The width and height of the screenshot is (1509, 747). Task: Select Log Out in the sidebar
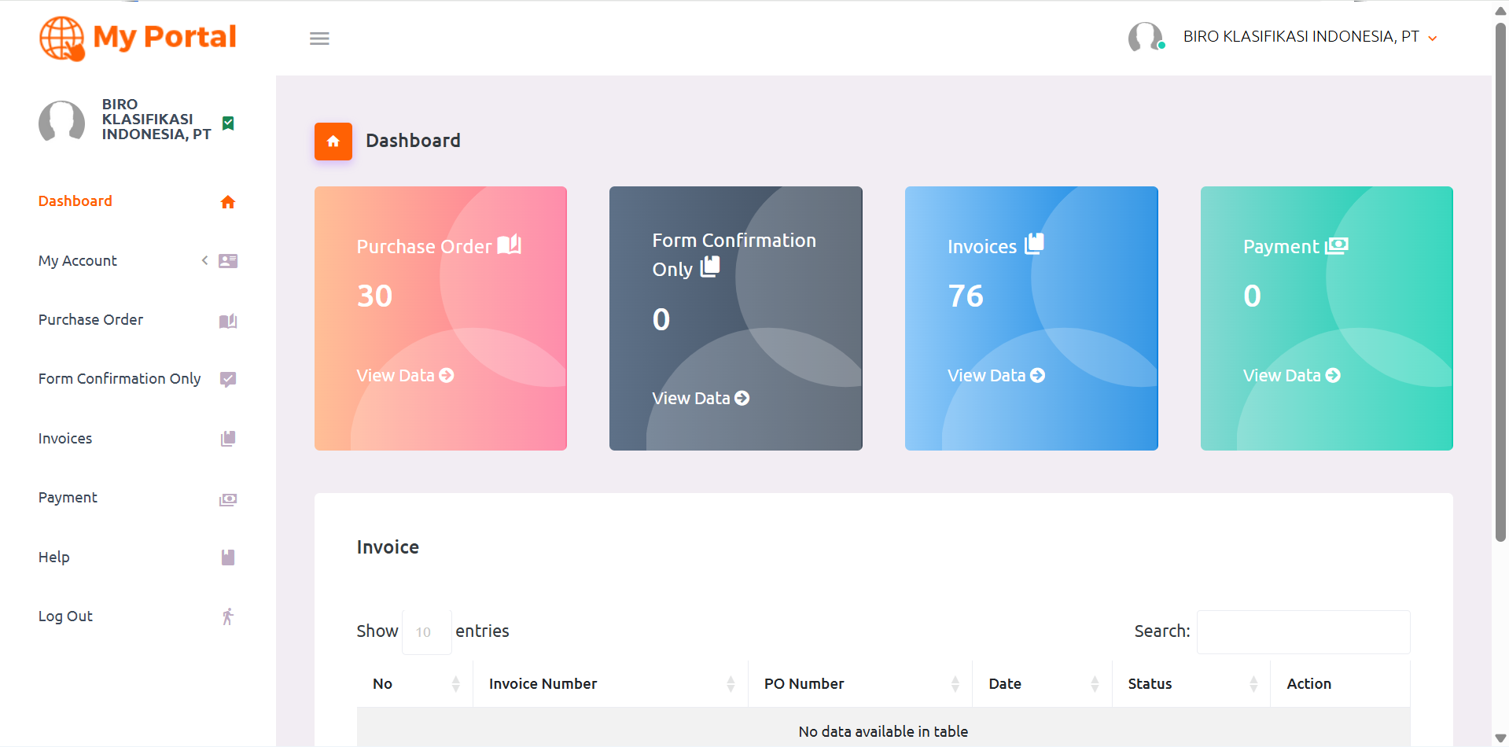pos(65,616)
